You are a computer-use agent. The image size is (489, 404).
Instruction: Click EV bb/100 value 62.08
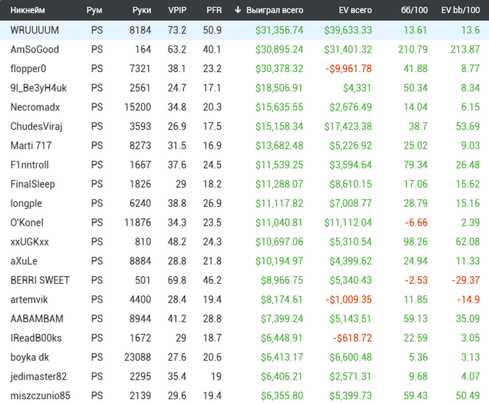(467, 242)
